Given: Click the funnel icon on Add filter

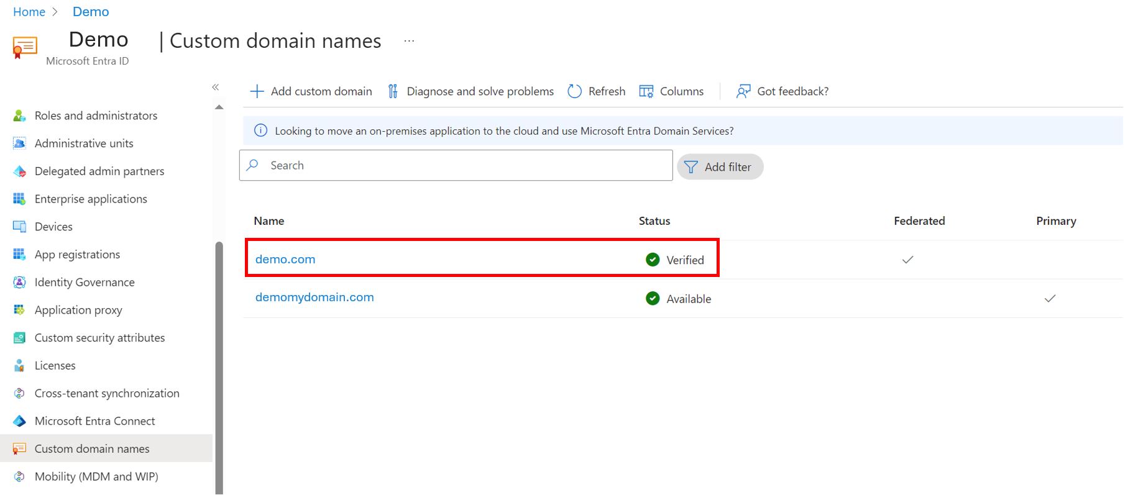Looking at the screenshot, I should coord(690,167).
